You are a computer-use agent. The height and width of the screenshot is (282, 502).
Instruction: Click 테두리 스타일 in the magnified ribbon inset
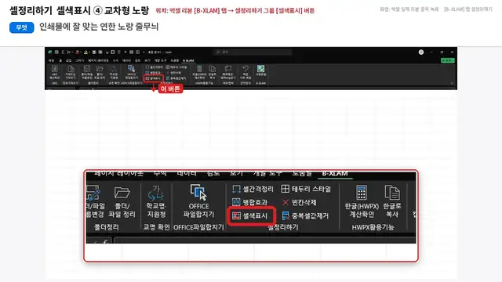pyautogui.click(x=306, y=189)
